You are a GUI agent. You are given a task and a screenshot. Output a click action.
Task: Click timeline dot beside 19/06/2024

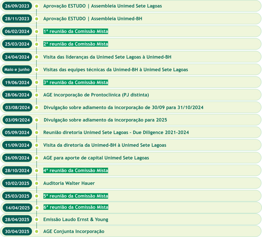pyautogui.click(x=37, y=82)
